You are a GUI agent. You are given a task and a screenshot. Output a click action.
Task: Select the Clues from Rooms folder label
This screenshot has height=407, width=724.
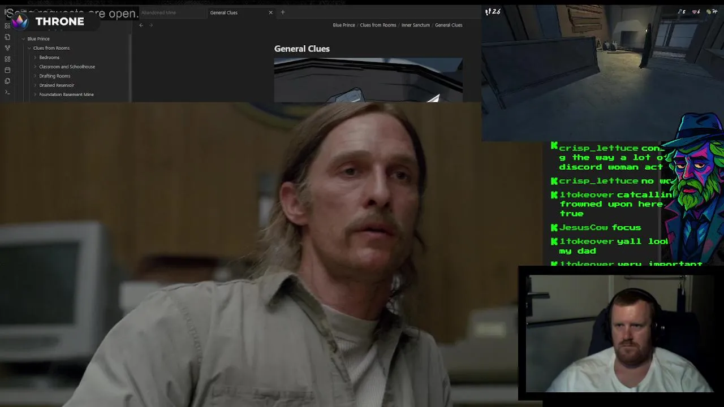point(51,48)
